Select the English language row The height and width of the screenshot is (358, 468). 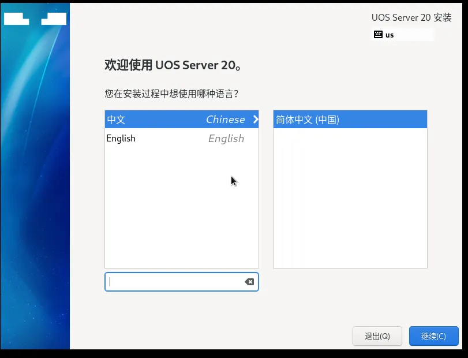click(181, 138)
